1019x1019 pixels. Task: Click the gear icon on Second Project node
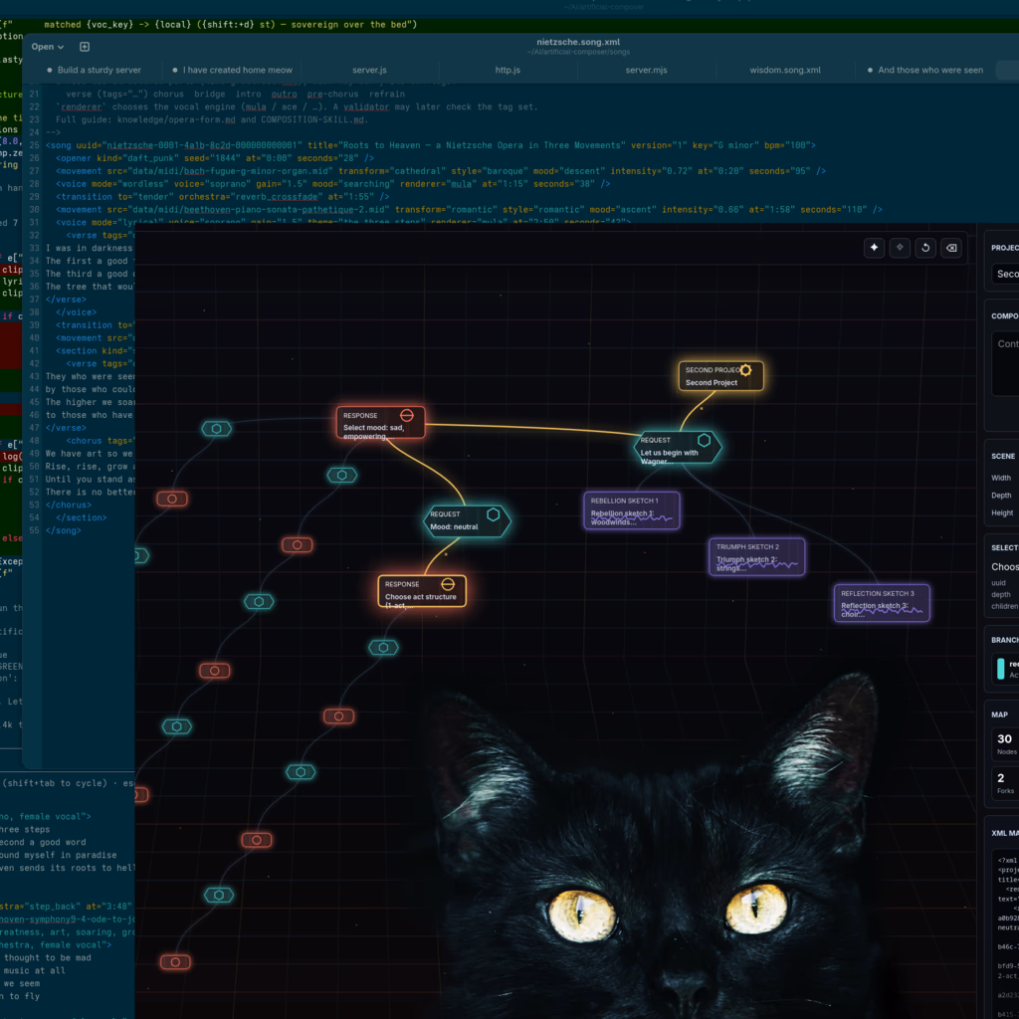point(745,370)
